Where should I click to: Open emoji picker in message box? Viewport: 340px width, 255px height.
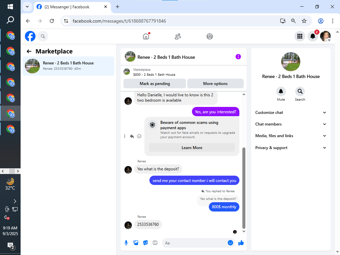230,243
